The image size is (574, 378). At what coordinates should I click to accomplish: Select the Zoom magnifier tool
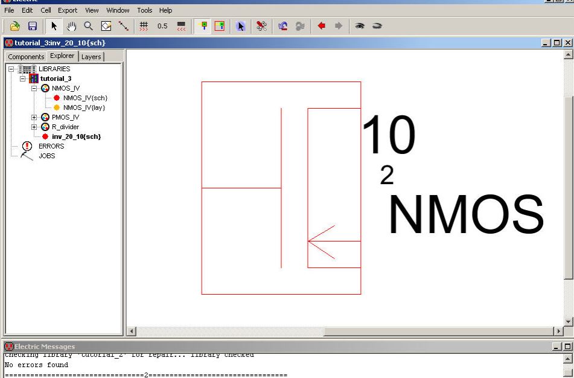(x=89, y=26)
